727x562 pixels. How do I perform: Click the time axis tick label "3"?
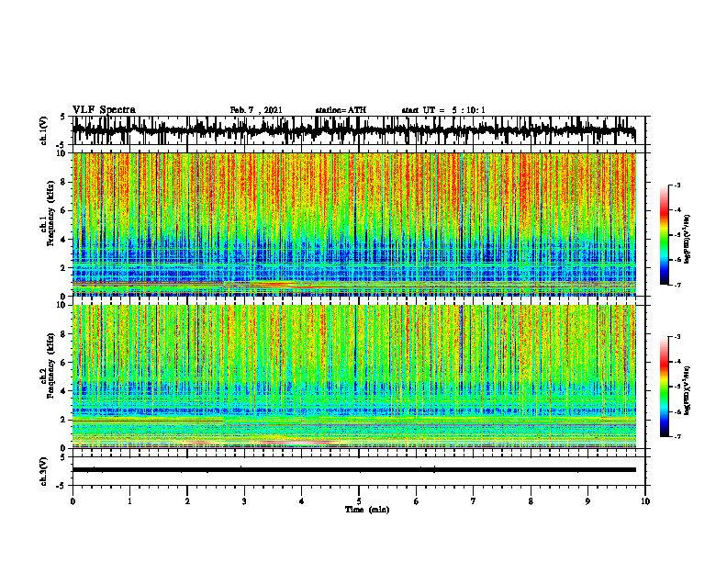(244, 501)
